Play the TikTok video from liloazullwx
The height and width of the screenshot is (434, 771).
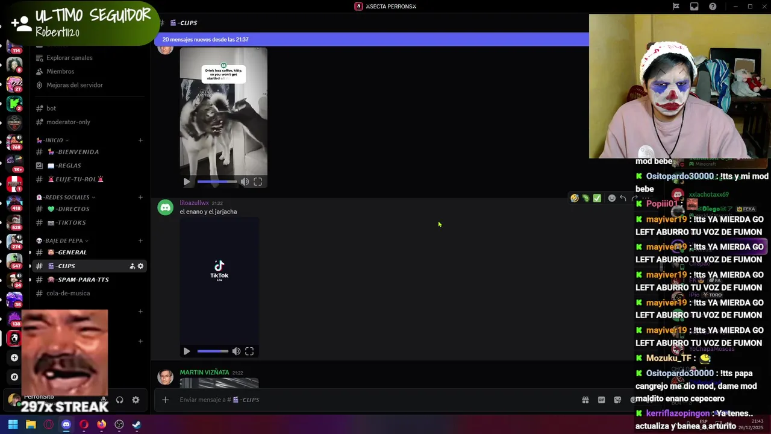[x=187, y=351]
